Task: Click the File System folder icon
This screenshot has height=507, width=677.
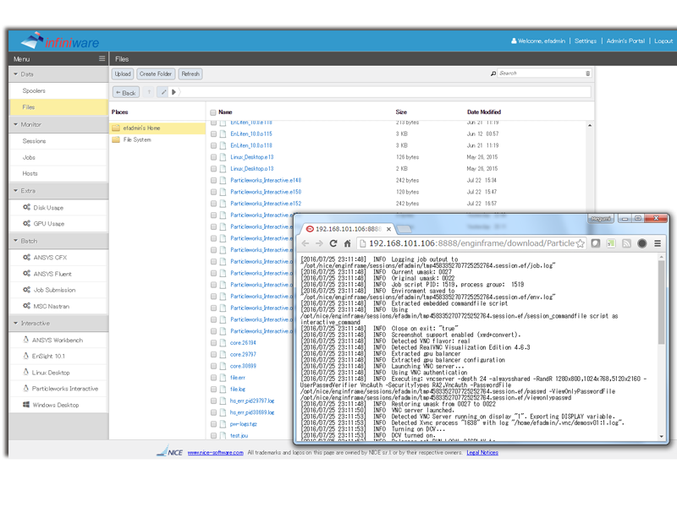Action: point(116,140)
